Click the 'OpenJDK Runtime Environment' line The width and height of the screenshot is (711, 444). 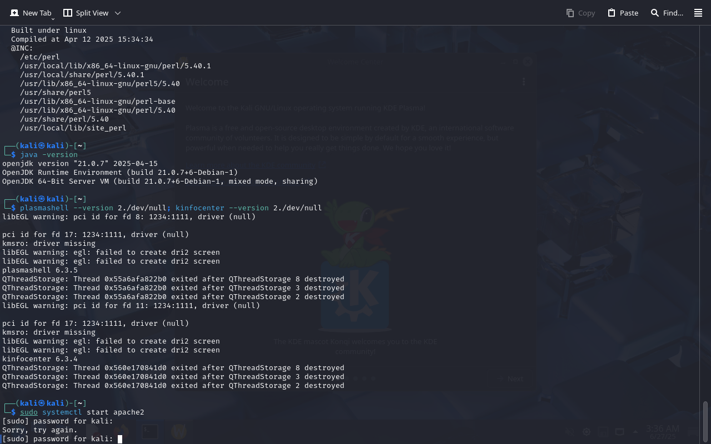(x=120, y=172)
